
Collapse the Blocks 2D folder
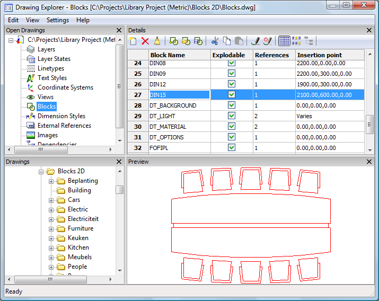[x=41, y=171]
